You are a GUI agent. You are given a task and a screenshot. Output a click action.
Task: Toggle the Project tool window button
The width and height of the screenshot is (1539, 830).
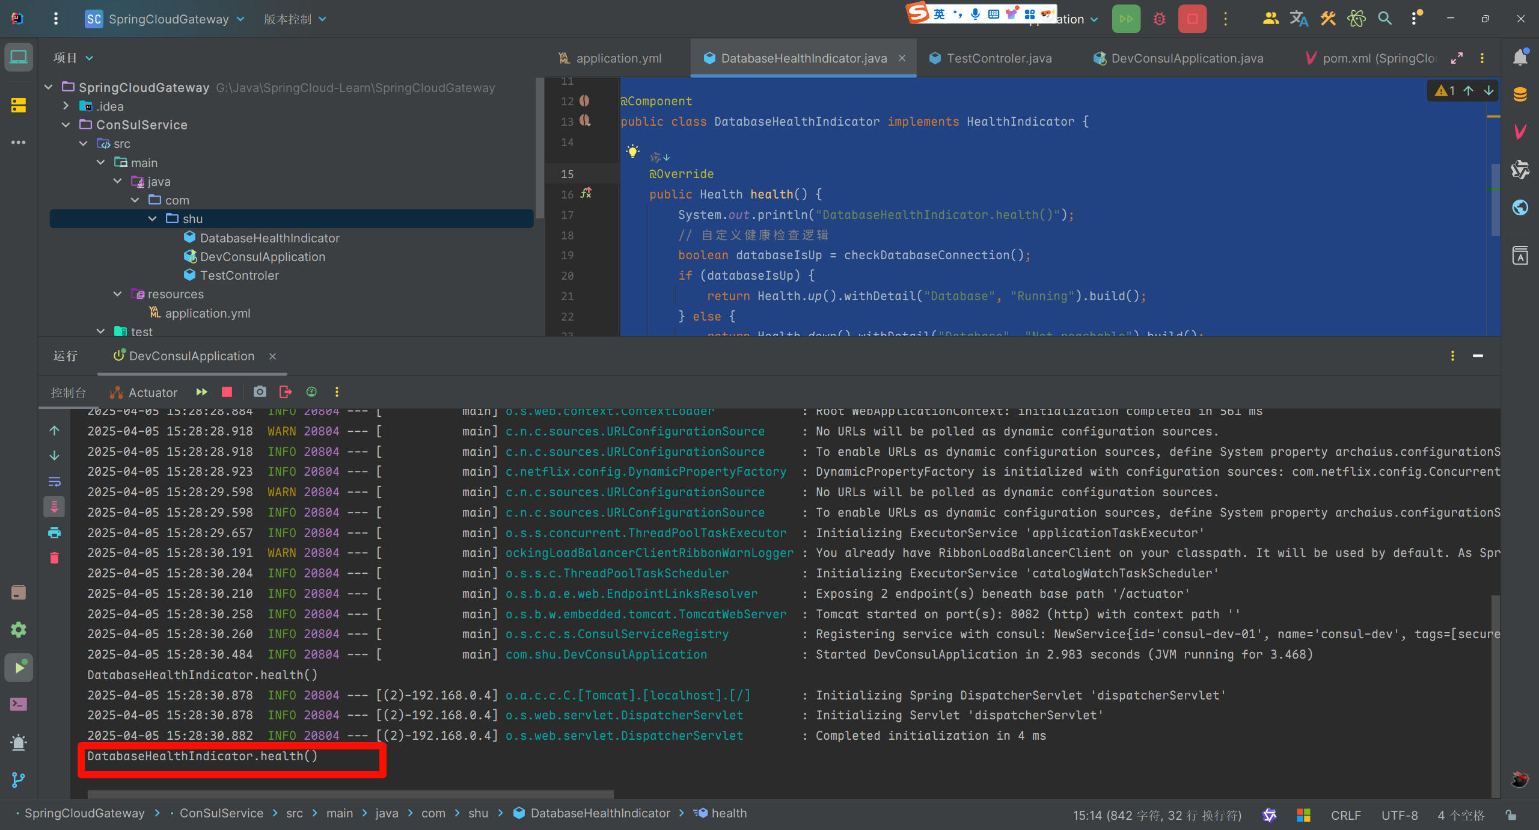click(18, 58)
